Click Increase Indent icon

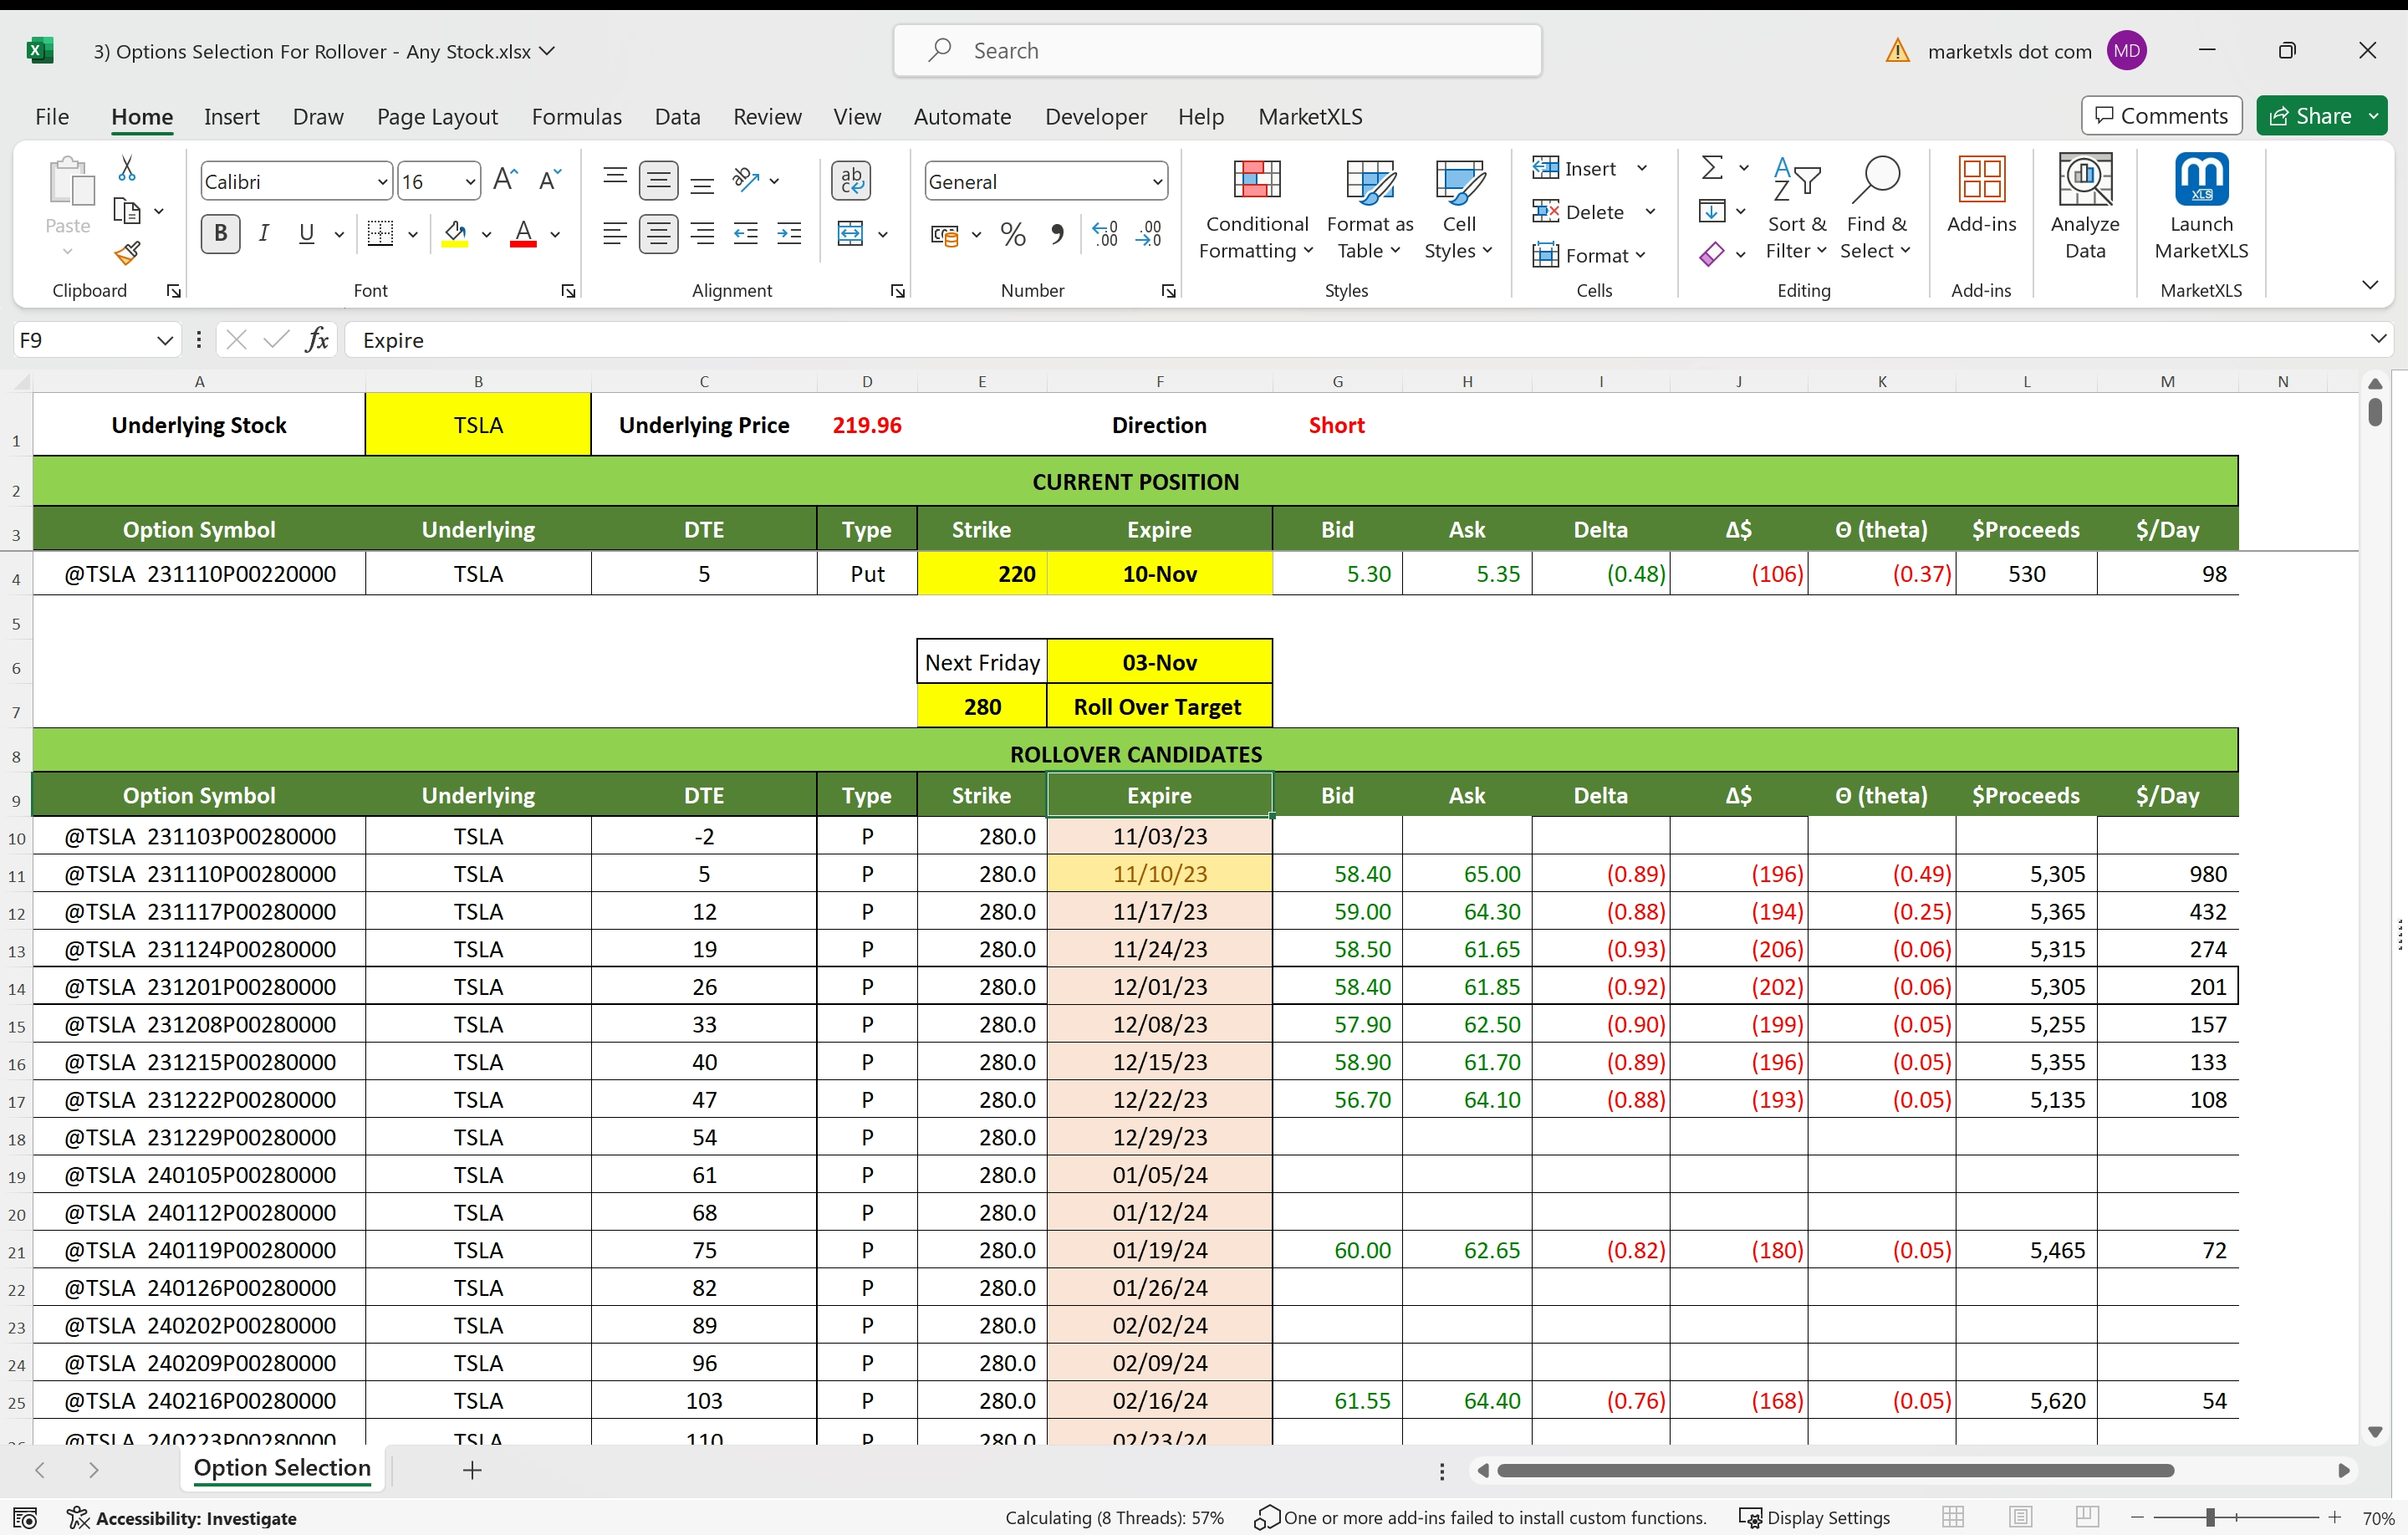click(789, 234)
